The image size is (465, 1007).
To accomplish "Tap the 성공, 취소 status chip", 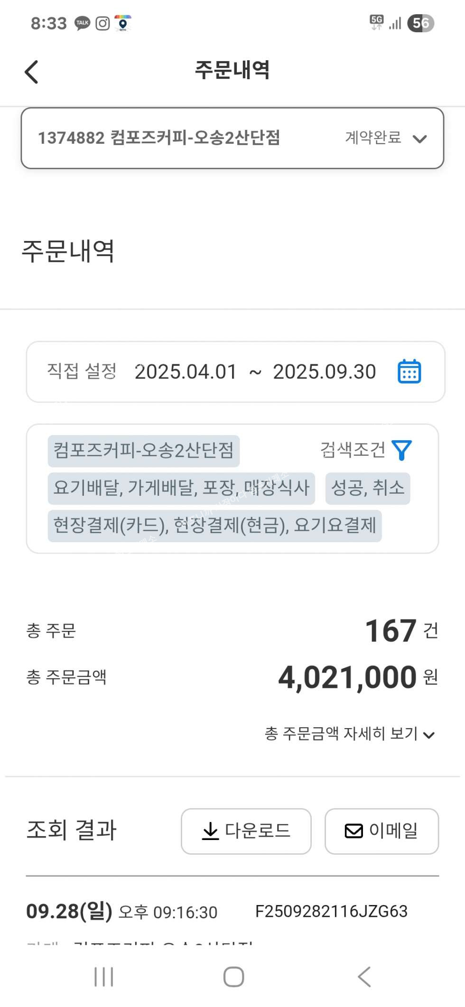I will point(368,488).
